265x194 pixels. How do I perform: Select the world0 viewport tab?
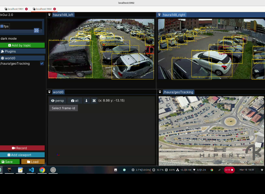[x=58, y=92]
